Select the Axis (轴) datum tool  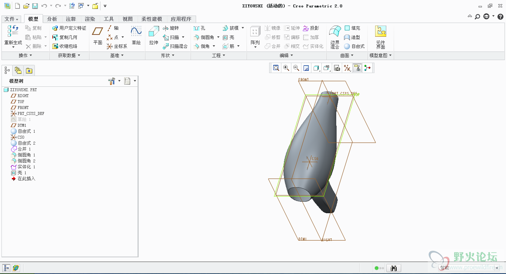[x=113, y=28]
